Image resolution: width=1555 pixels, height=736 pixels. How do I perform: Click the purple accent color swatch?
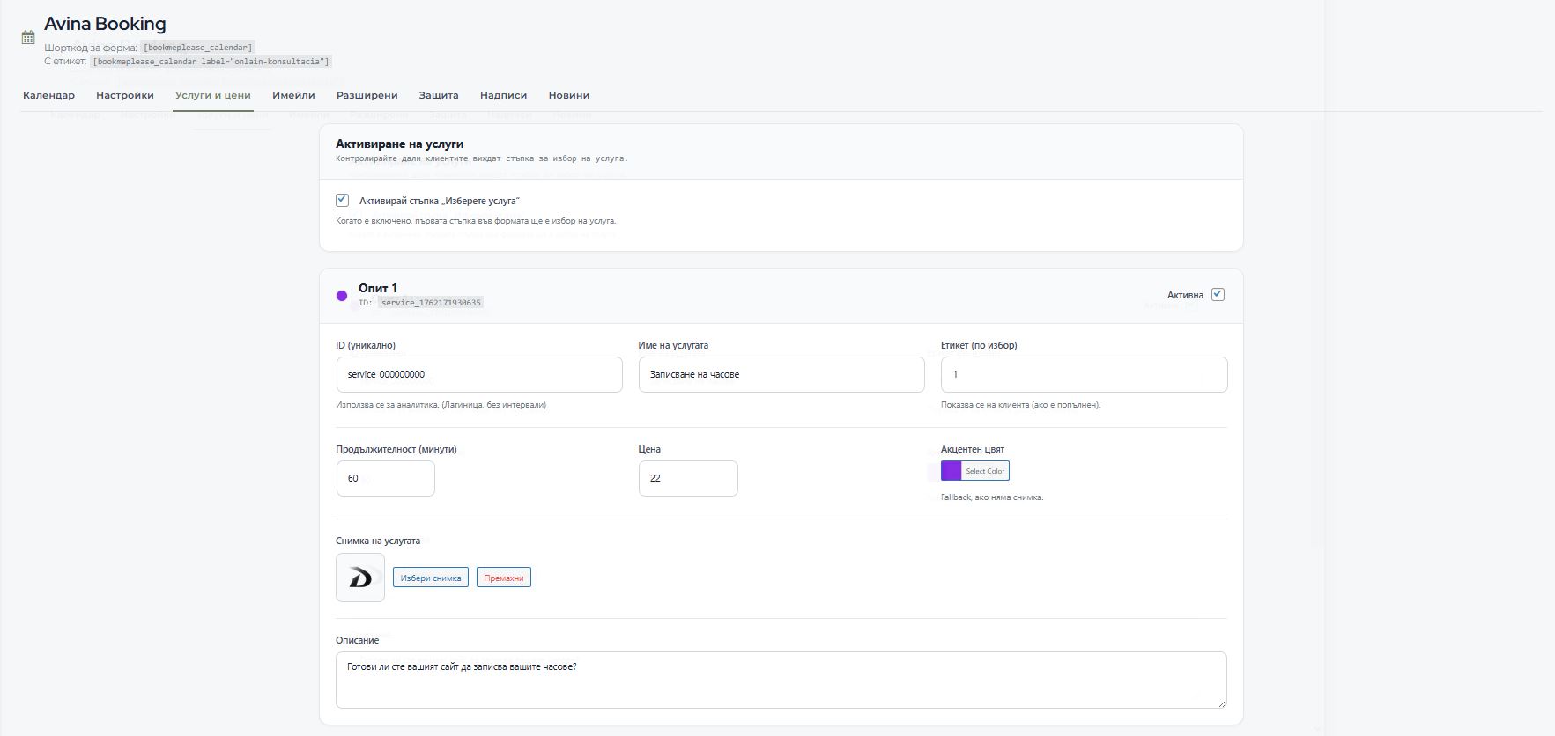click(952, 471)
